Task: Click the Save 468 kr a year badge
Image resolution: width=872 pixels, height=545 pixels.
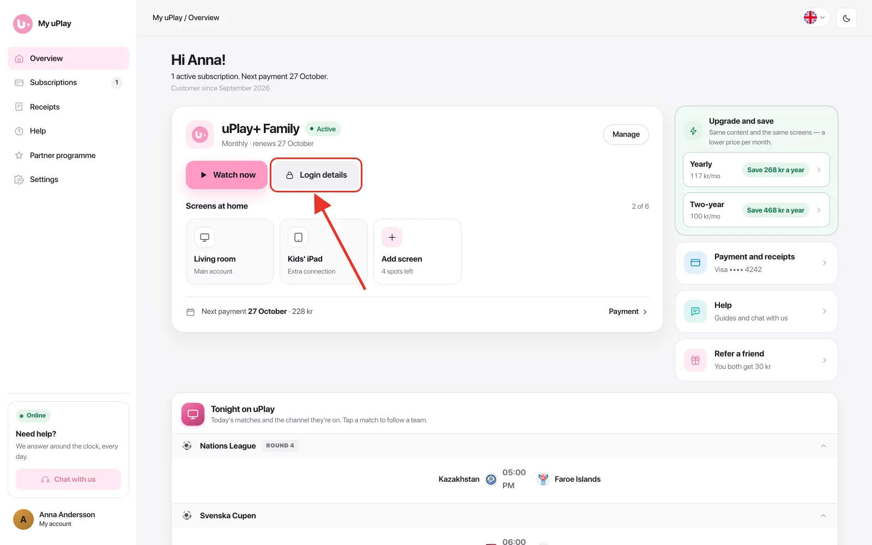Action: [776, 210]
